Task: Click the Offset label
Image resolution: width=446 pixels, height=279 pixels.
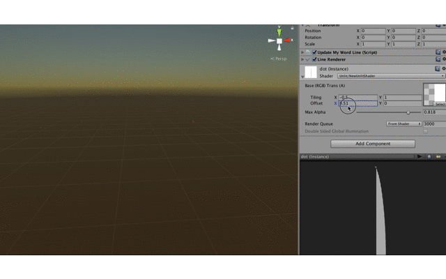Action: coord(316,103)
